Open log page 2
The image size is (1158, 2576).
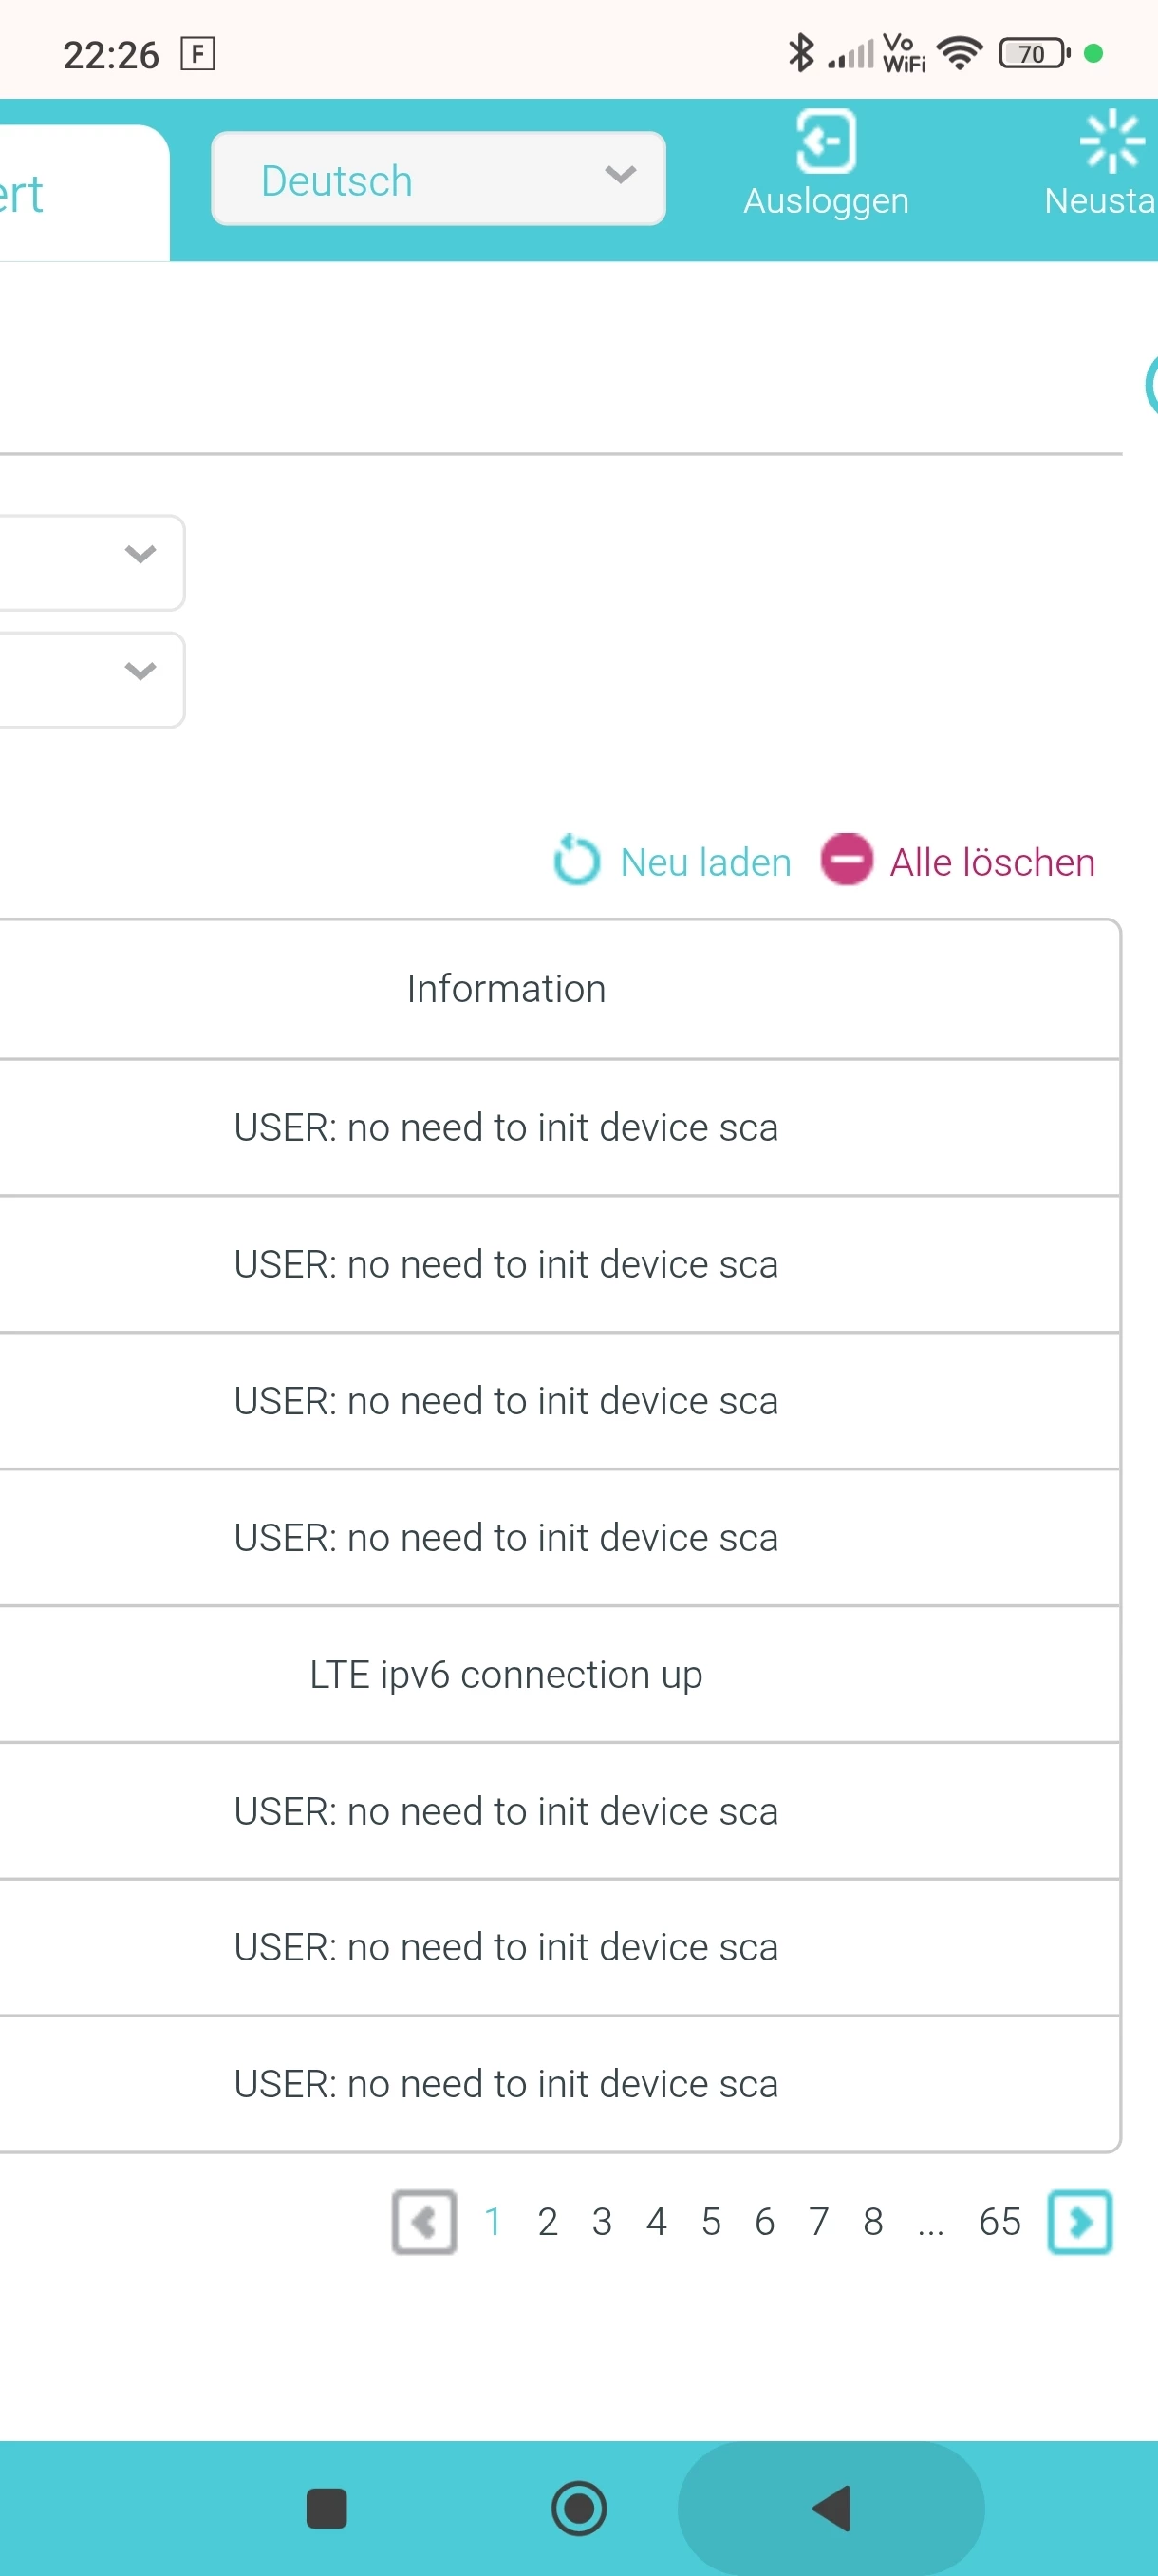click(548, 2222)
